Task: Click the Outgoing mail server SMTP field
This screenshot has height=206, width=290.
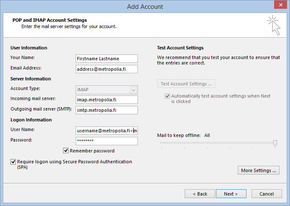Action: pos(107,110)
